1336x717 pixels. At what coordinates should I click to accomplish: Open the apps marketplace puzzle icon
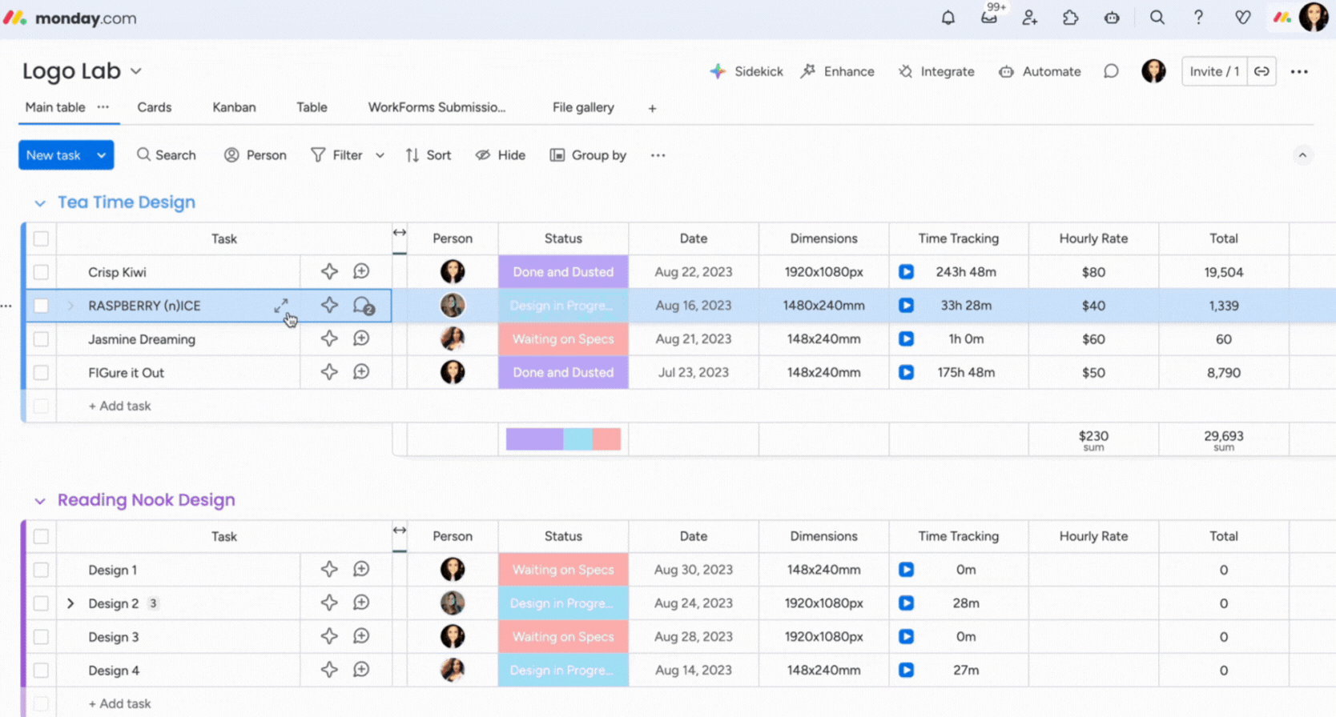tap(1070, 18)
